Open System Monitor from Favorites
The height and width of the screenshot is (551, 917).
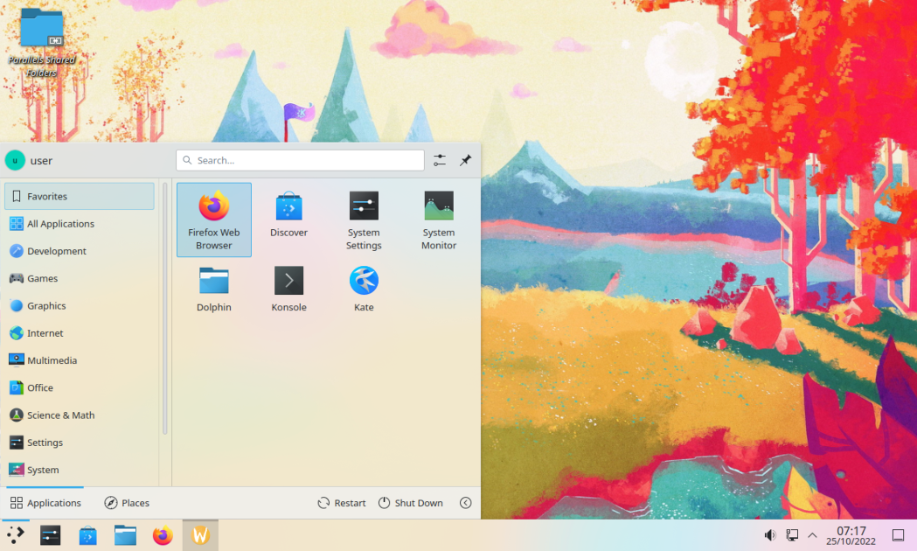438,220
